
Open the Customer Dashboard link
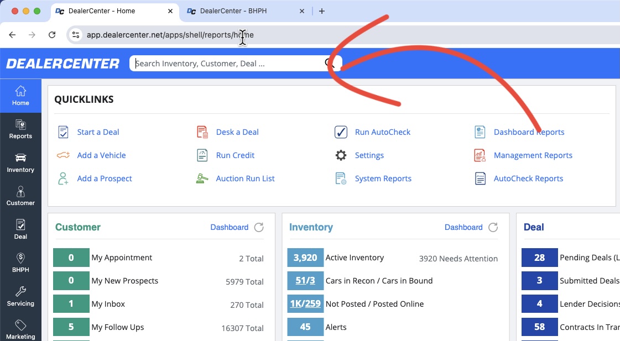[230, 227]
